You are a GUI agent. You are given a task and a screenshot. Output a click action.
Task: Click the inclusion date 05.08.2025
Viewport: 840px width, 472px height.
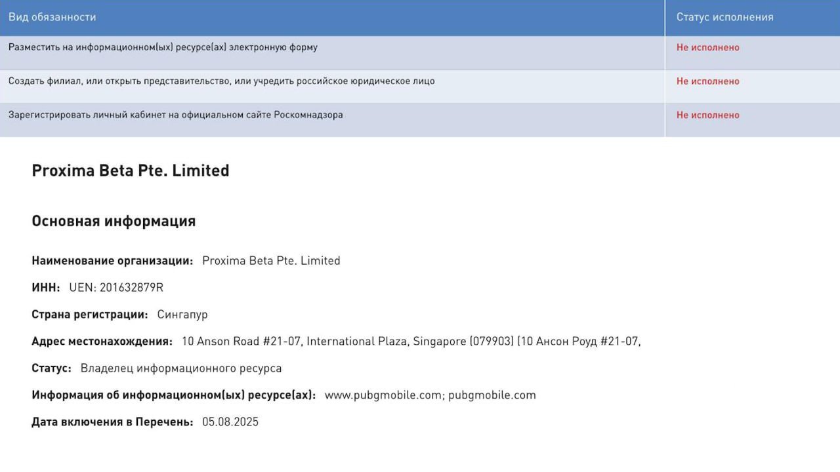[x=230, y=422]
